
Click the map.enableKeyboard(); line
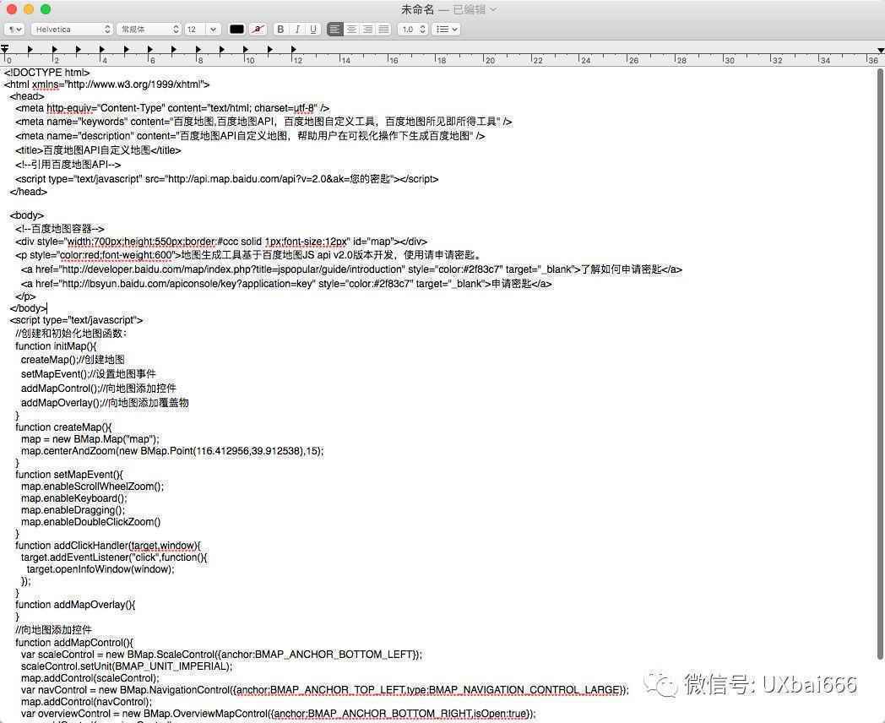74,498
